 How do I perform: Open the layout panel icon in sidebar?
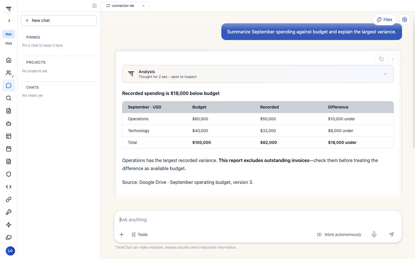pos(9,136)
